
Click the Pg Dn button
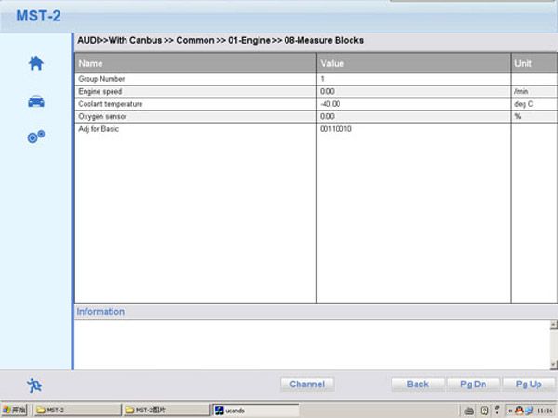pyautogui.click(x=467, y=384)
